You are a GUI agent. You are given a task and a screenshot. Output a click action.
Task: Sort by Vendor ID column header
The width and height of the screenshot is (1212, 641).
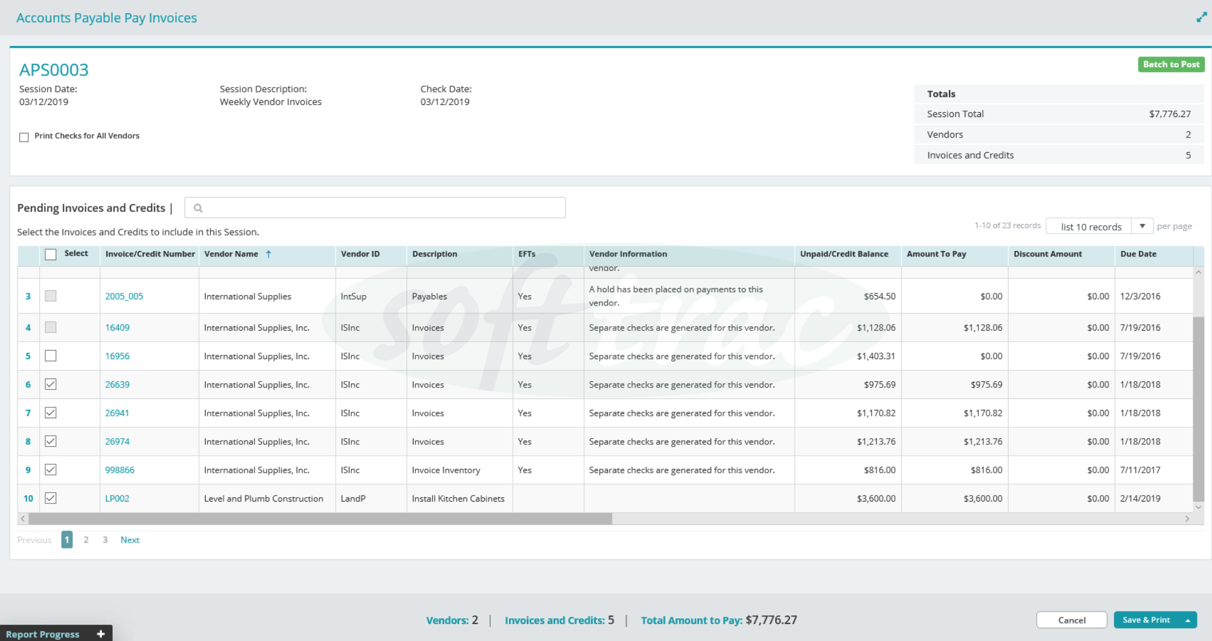coord(360,254)
